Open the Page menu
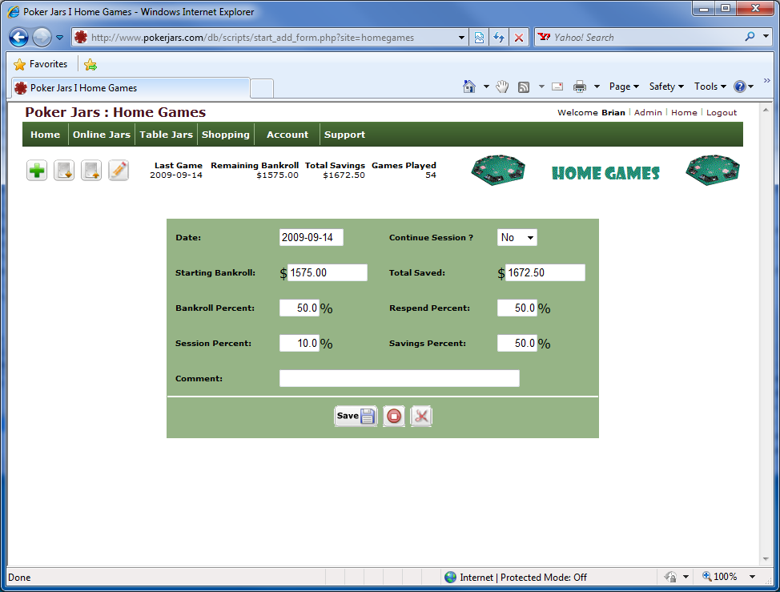The width and height of the screenshot is (780, 592). tap(624, 87)
